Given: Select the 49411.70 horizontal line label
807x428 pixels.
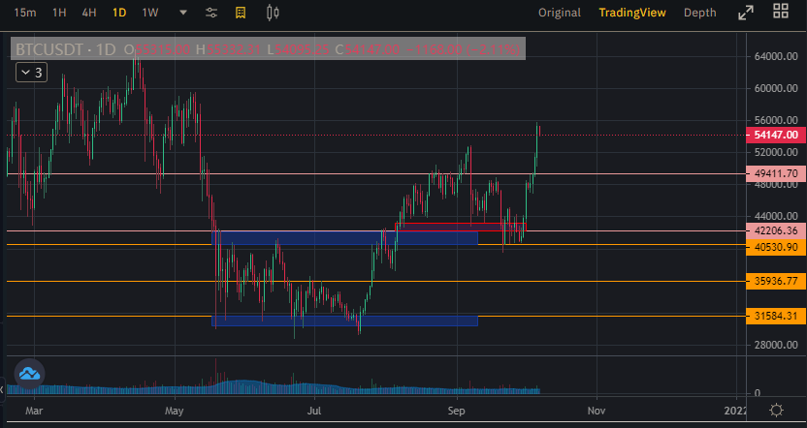Looking at the screenshot, I should click(x=776, y=173).
